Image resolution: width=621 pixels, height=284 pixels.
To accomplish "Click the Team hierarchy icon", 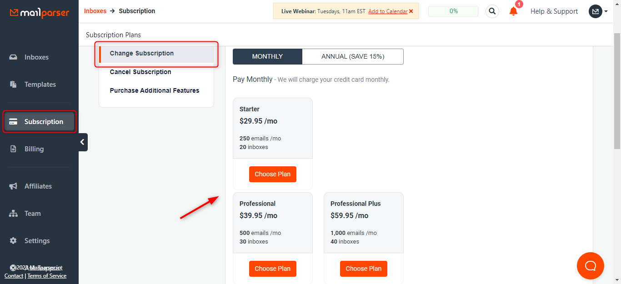I will [x=13, y=214].
